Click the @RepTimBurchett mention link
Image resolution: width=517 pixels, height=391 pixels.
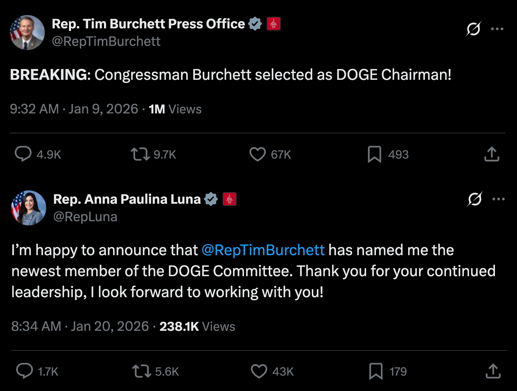263,250
